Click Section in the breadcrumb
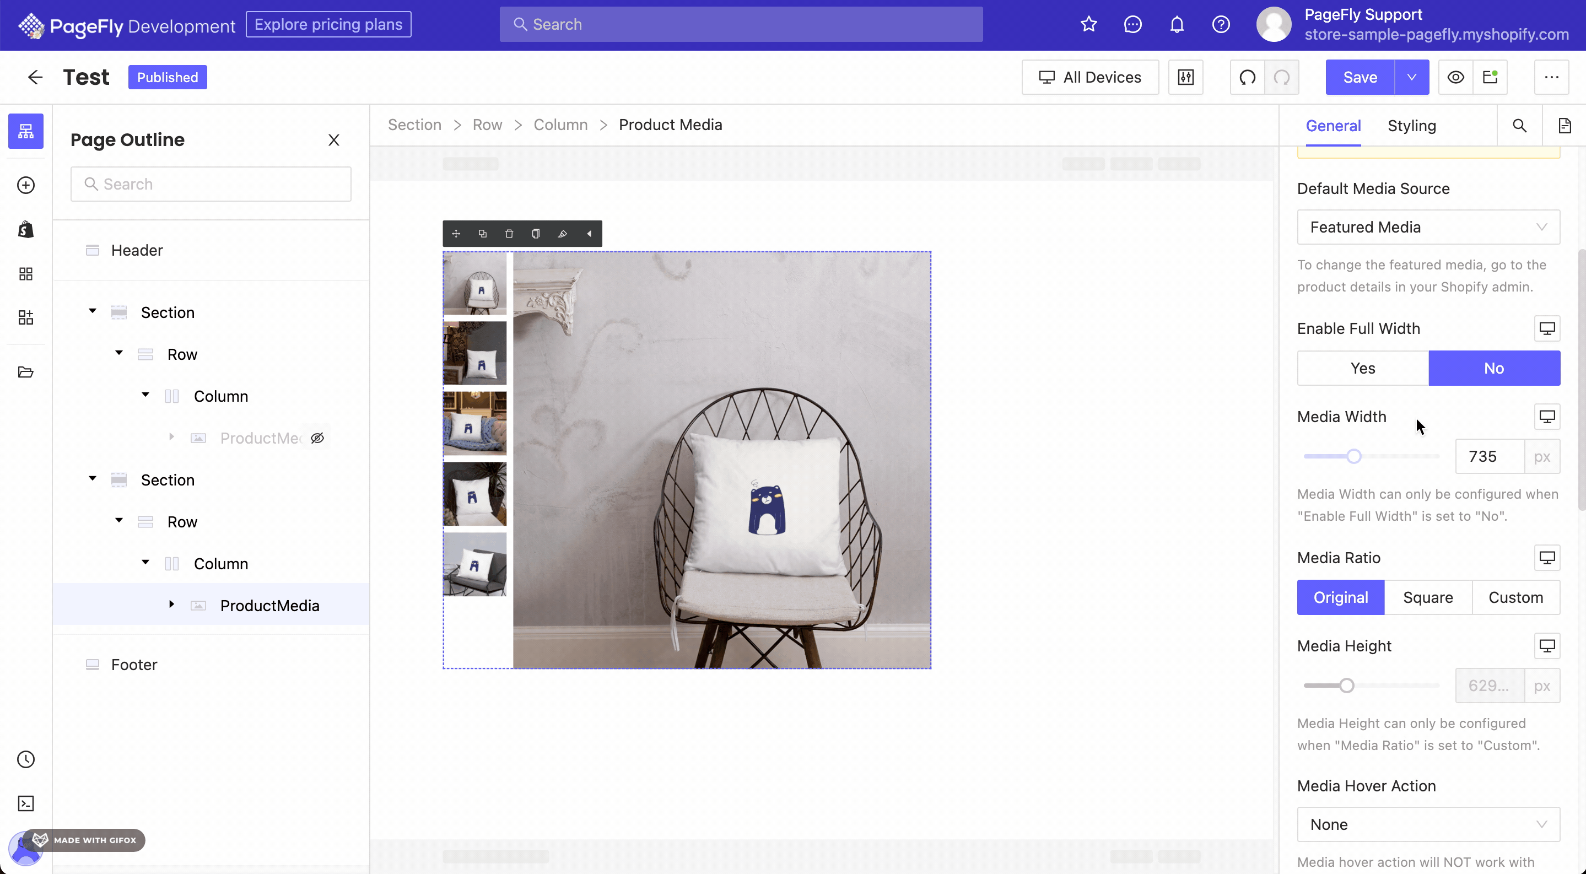 (414, 125)
